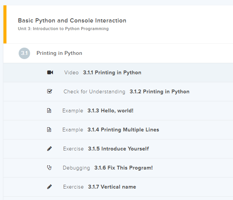233x200 pixels.
Task: Start 3.1.5 Introduce Yourself
Action: click(x=118, y=149)
